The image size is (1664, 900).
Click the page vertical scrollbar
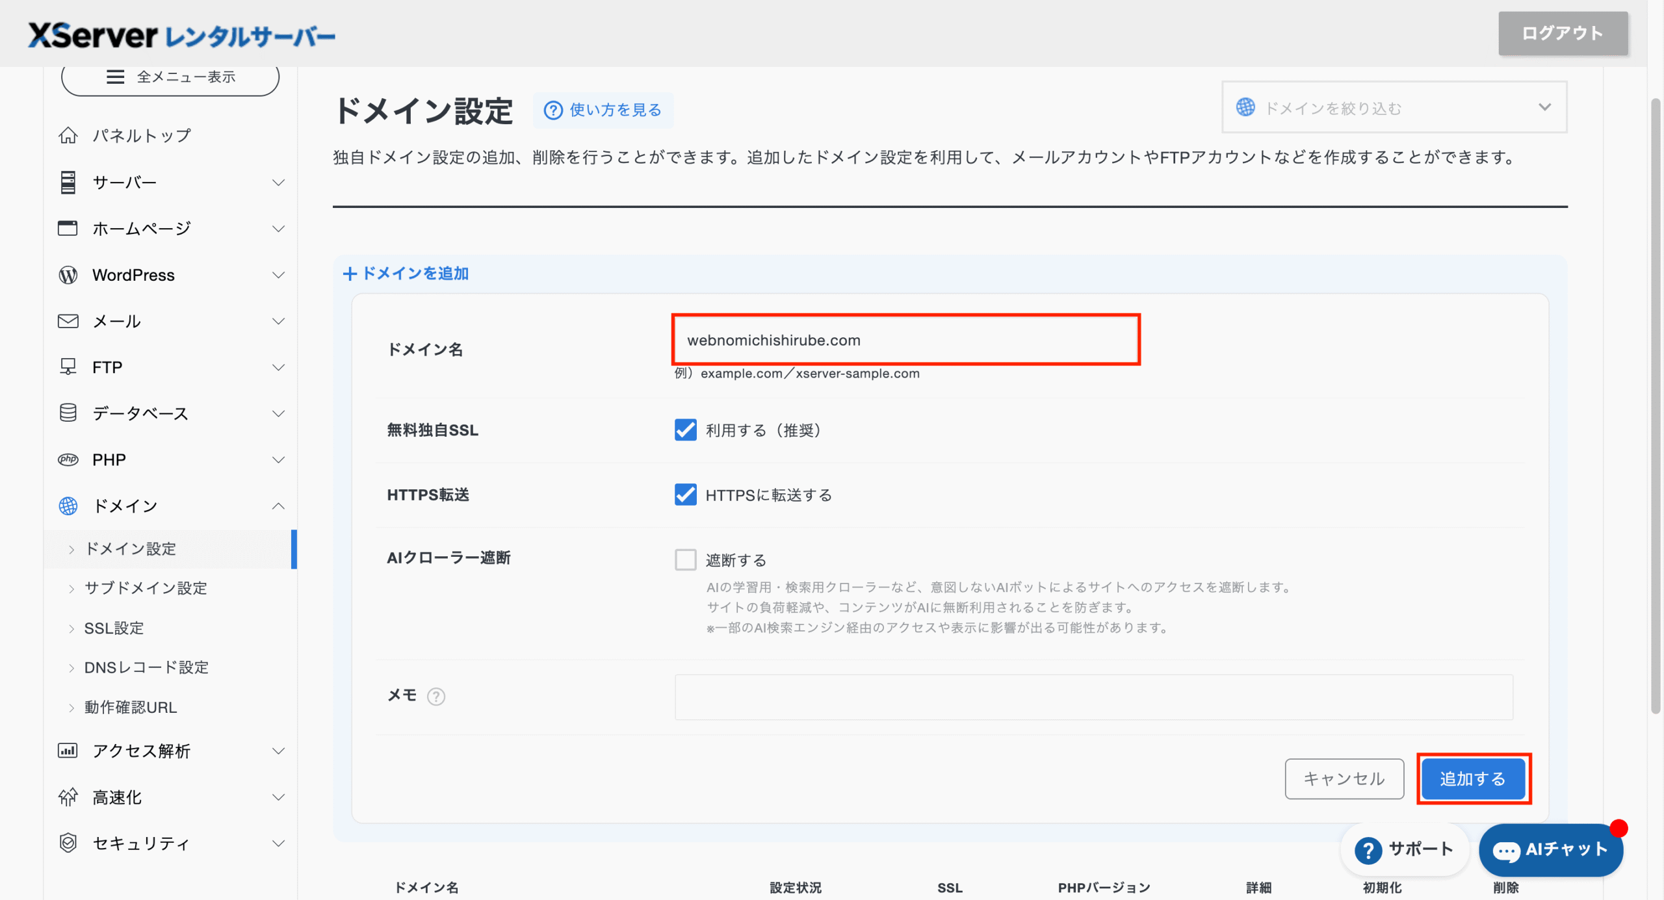1655,406
